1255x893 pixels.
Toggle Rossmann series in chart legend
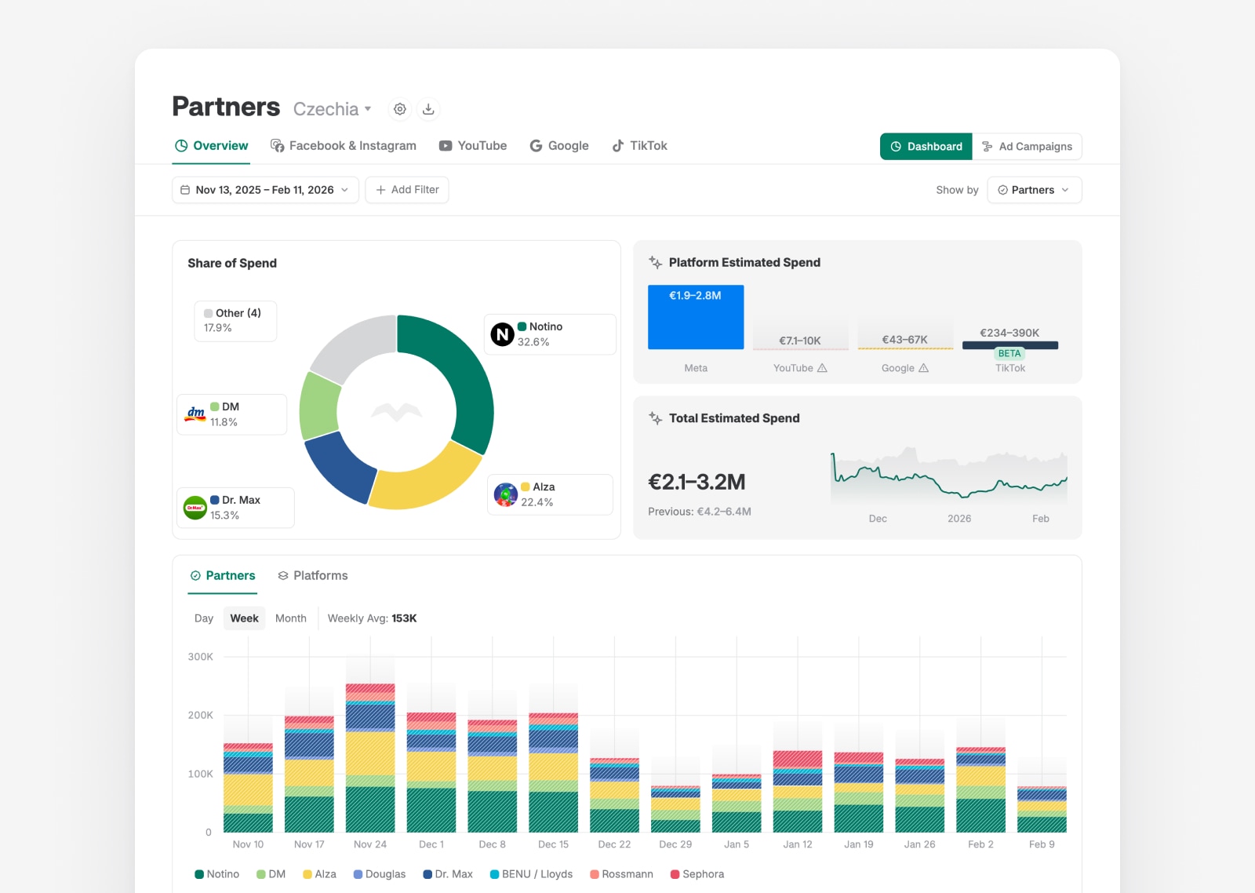coord(621,874)
